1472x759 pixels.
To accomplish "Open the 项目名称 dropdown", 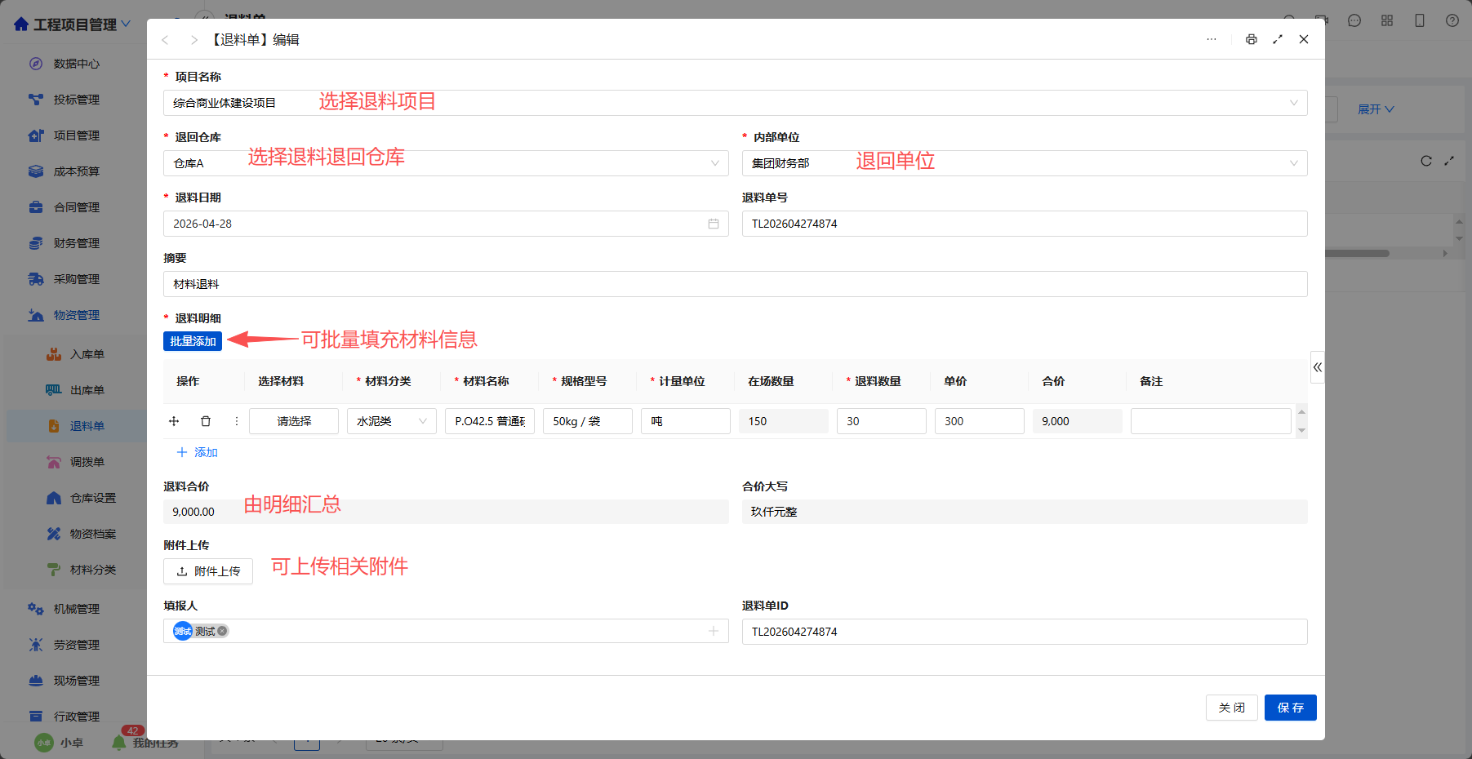I will (x=736, y=103).
